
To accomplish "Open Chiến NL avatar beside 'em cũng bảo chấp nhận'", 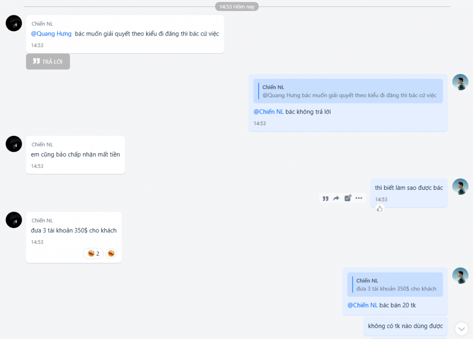I will [x=14, y=144].
